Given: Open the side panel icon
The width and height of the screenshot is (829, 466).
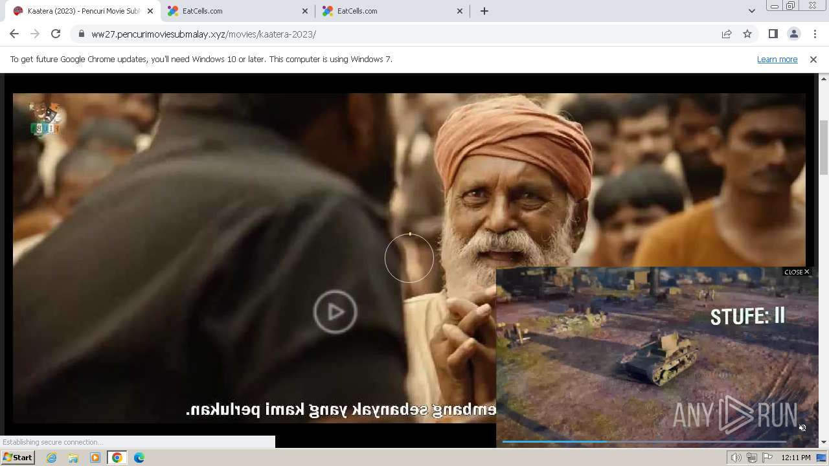Looking at the screenshot, I should pos(773,34).
